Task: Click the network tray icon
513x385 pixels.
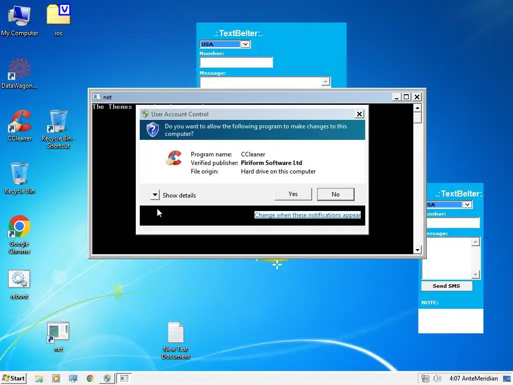Action: (x=425, y=379)
